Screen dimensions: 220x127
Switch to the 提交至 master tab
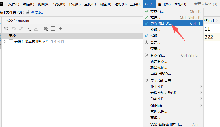18,21
